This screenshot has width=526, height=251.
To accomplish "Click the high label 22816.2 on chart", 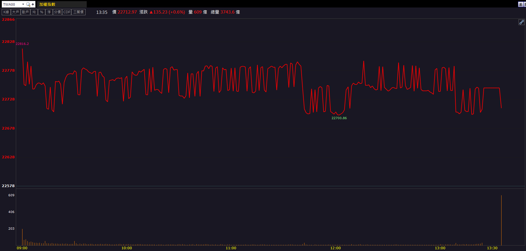I will tap(22, 44).
